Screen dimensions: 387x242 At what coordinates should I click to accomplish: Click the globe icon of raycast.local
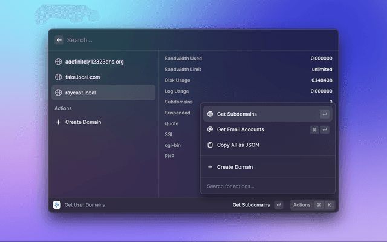pyautogui.click(x=59, y=93)
